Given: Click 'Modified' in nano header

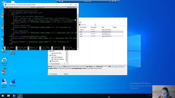Looking at the screenshot, I should [x=71, y=7].
